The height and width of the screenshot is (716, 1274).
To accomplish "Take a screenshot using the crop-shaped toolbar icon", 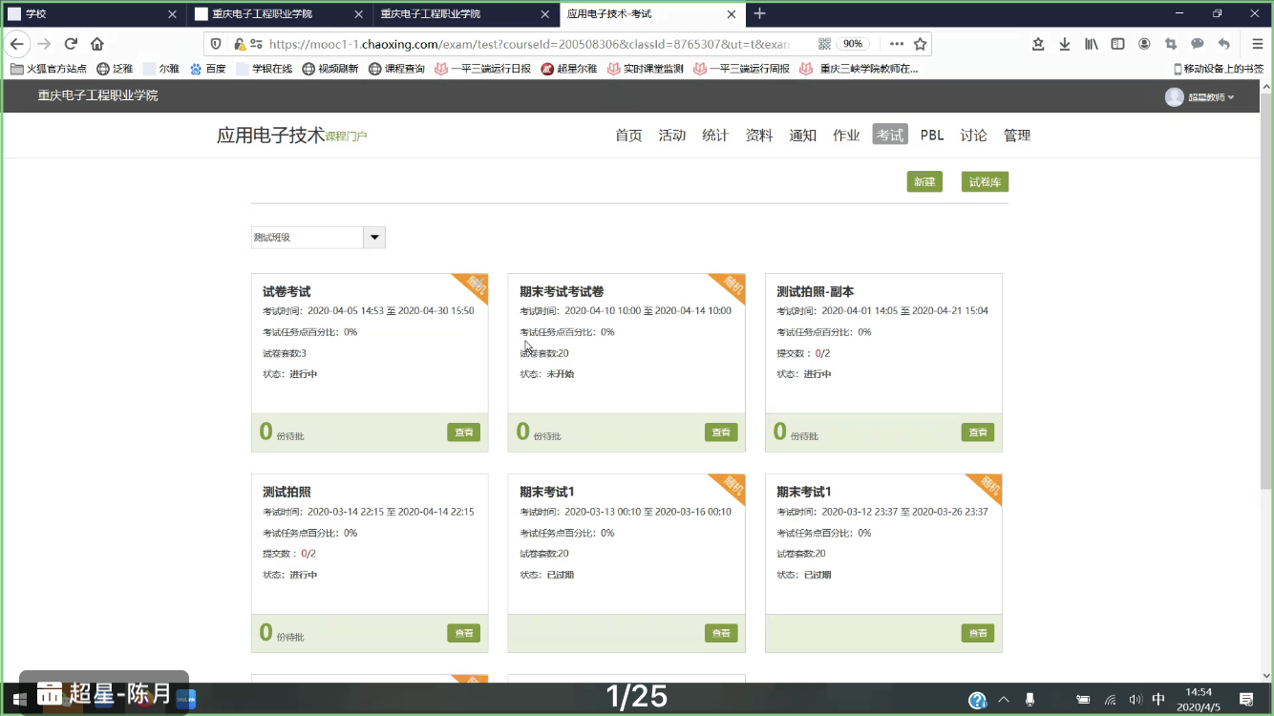I will pos(1171,43).
